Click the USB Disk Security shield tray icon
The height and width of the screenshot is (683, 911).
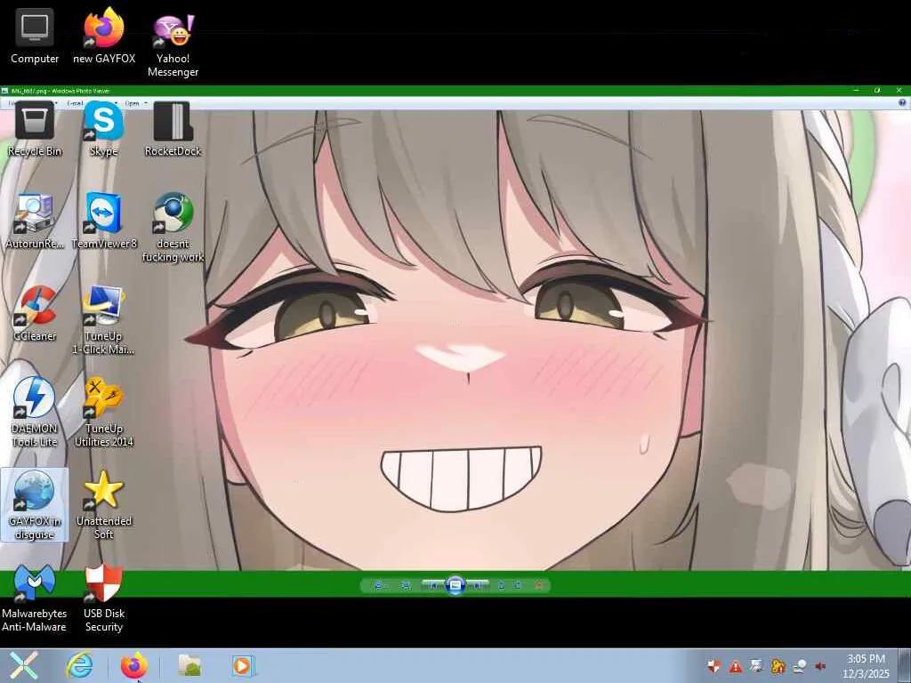pos(714,666)
